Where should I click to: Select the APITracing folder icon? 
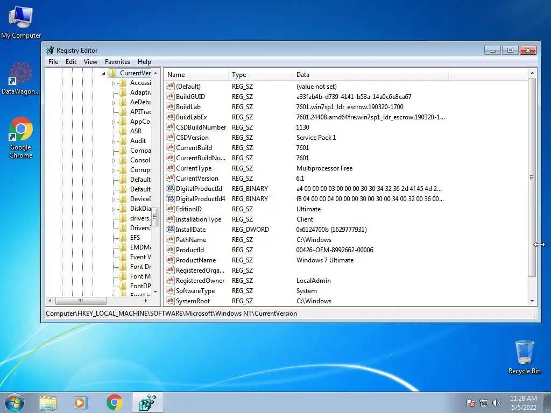[123, 112]
